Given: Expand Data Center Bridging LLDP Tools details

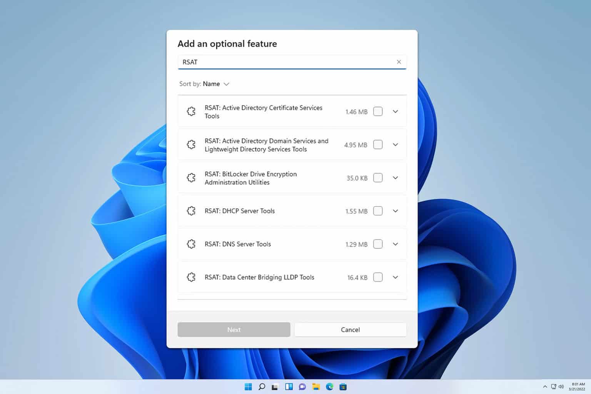Looking at the screenshot, I should (395, 277).
